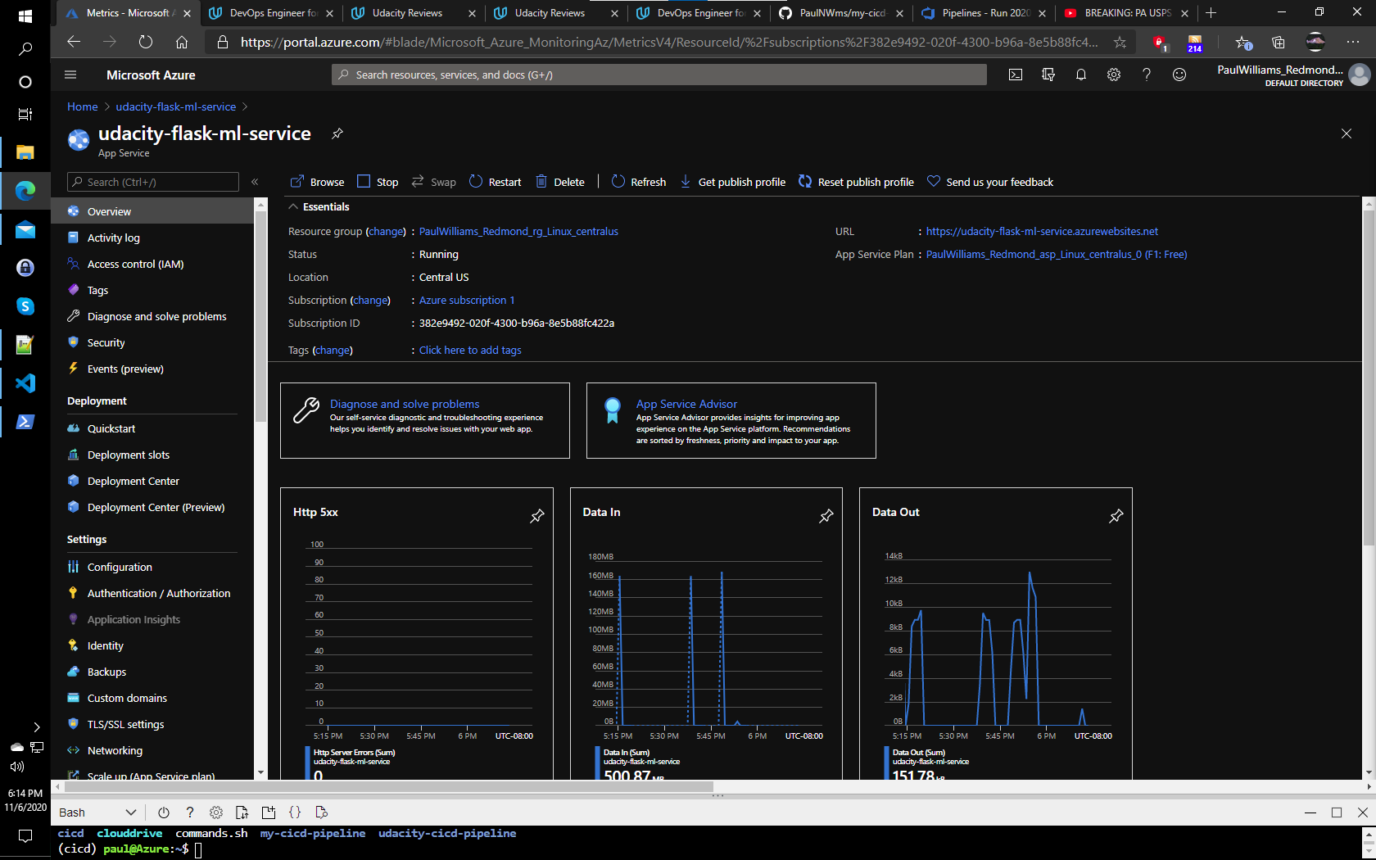Screen dimensions: 1376x860
Task: Switch to the GitHub PaulNWms/my-cicd tab
Action: tap(842, 13)
